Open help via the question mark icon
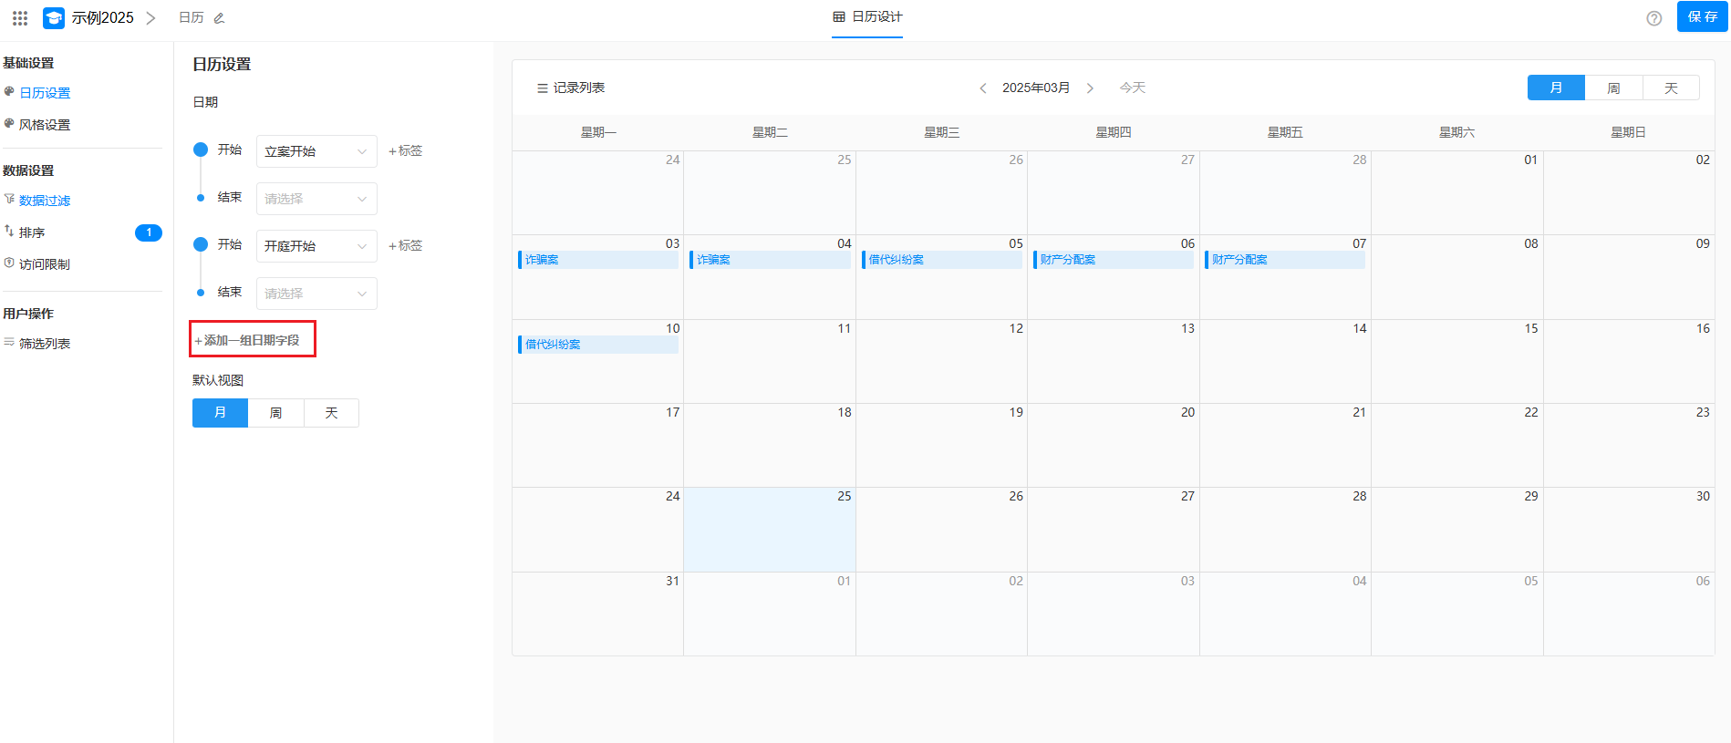The width and height of the screenshot is (1731, 743). pos(1653,18)
